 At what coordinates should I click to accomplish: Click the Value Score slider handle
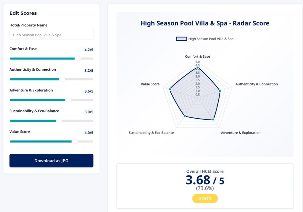pos(75,141)
